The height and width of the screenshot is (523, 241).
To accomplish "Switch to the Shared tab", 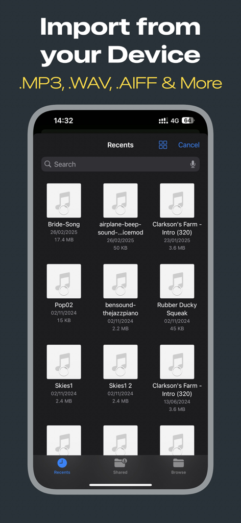I will click(x=120, y=466).
